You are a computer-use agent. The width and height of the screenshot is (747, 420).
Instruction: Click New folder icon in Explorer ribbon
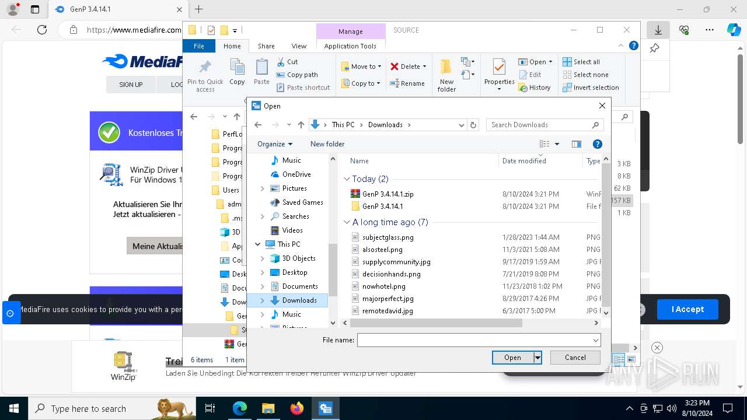(446, 75)
